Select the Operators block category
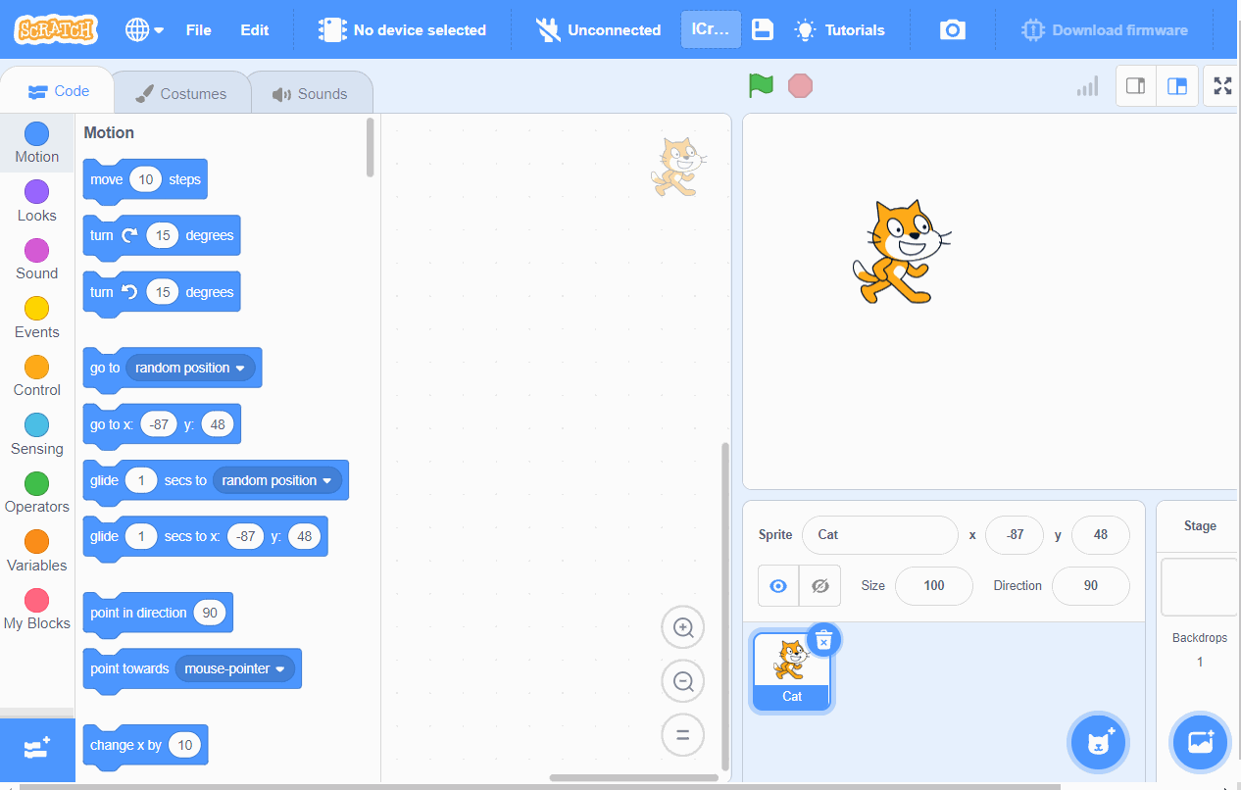This screenshot has height=790, width=1241. 36,493
